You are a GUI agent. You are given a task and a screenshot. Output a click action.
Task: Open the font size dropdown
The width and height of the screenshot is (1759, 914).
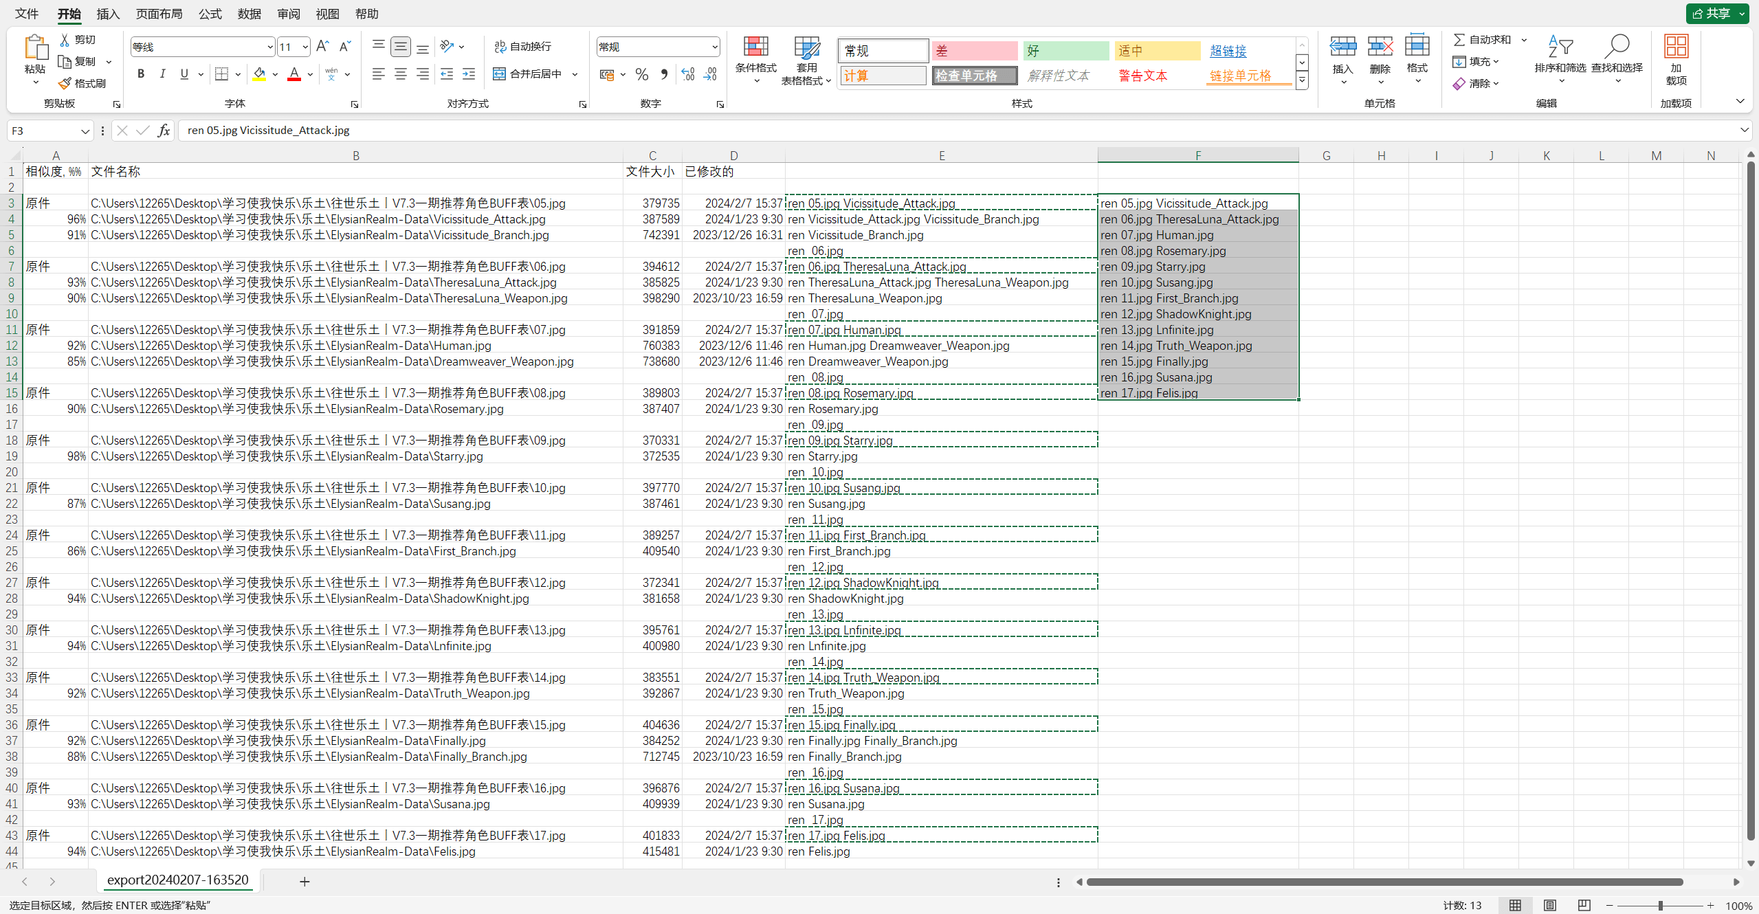click(305, 47)
